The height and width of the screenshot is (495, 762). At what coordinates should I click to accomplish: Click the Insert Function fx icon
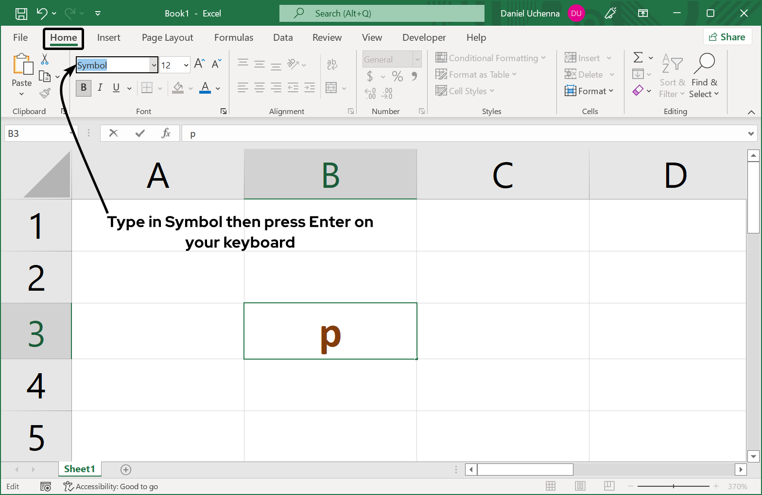pyautogui.click(x=166, y=133)
